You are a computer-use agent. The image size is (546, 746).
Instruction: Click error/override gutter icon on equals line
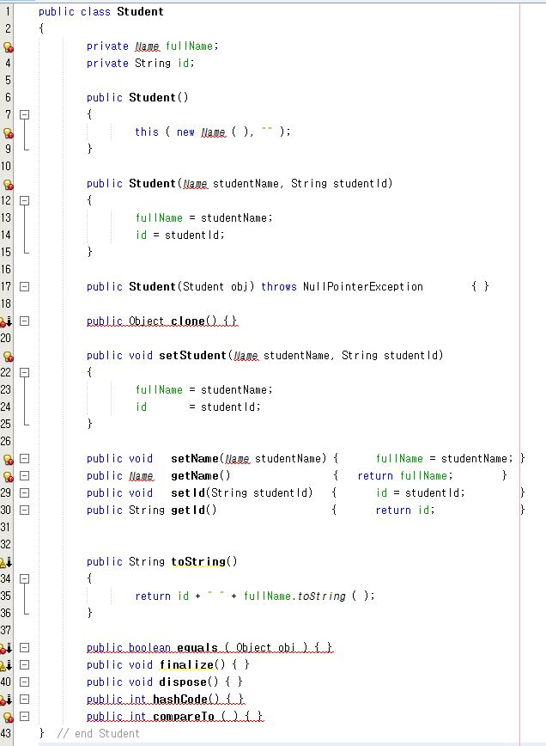click(6, 648)
